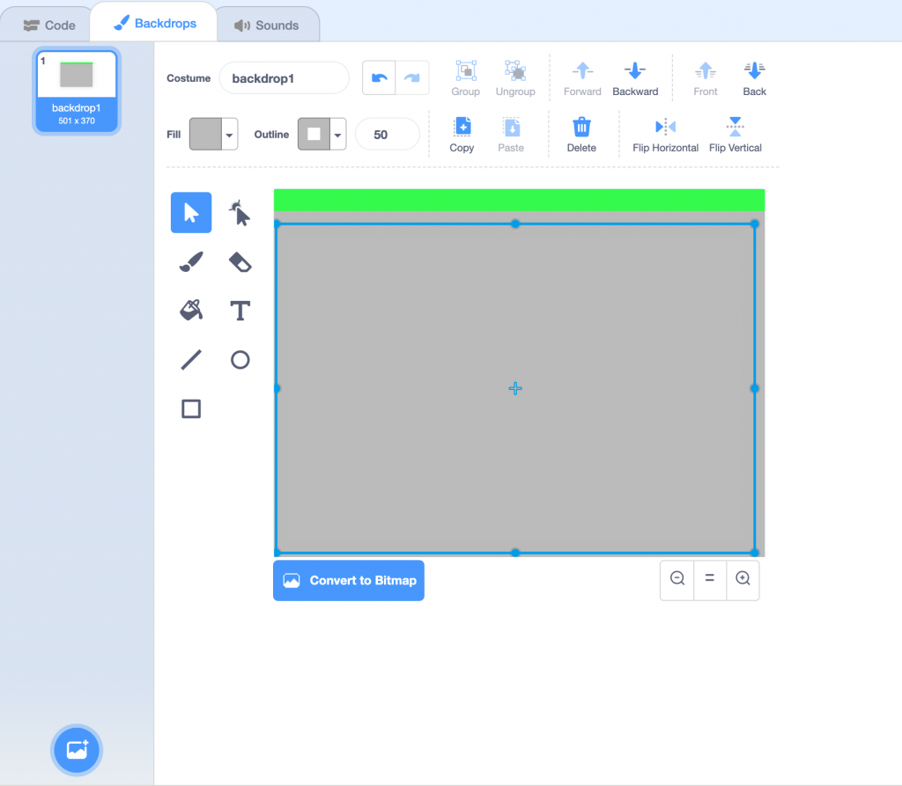Screen dimensions: 902x786
Task: Flip the selection horizontally
Action: tap(665, 135)
